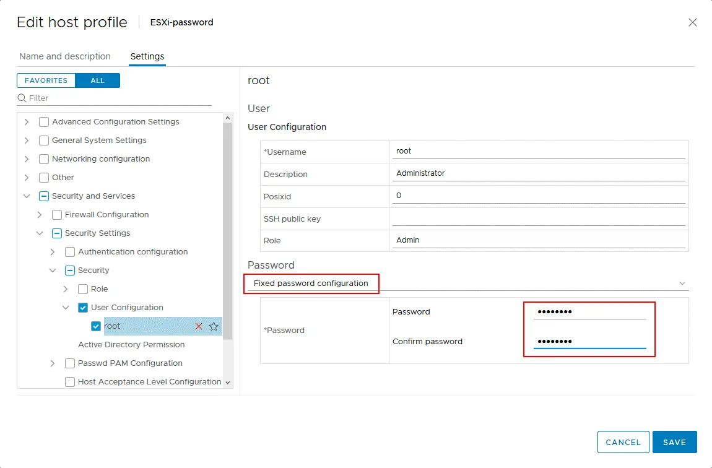This screenshot has width=712, height=468.
Task: Expand Advanced Configuration Settings node
Action: click(26, 122)
